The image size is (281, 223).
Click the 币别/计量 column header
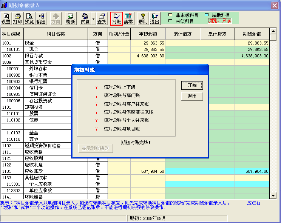pyautogui.click(x=119, y=34)
